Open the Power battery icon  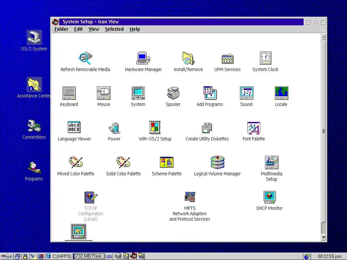click(114, 128)
